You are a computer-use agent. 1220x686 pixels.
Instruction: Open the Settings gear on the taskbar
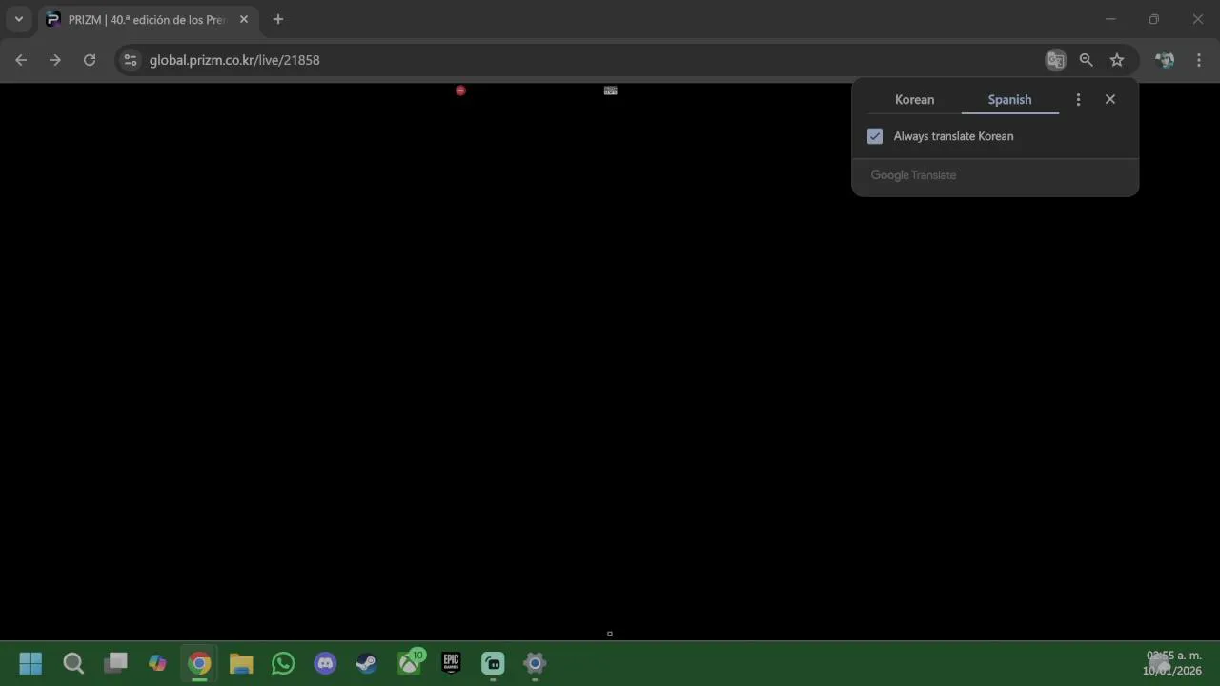(x=535, y=663)
